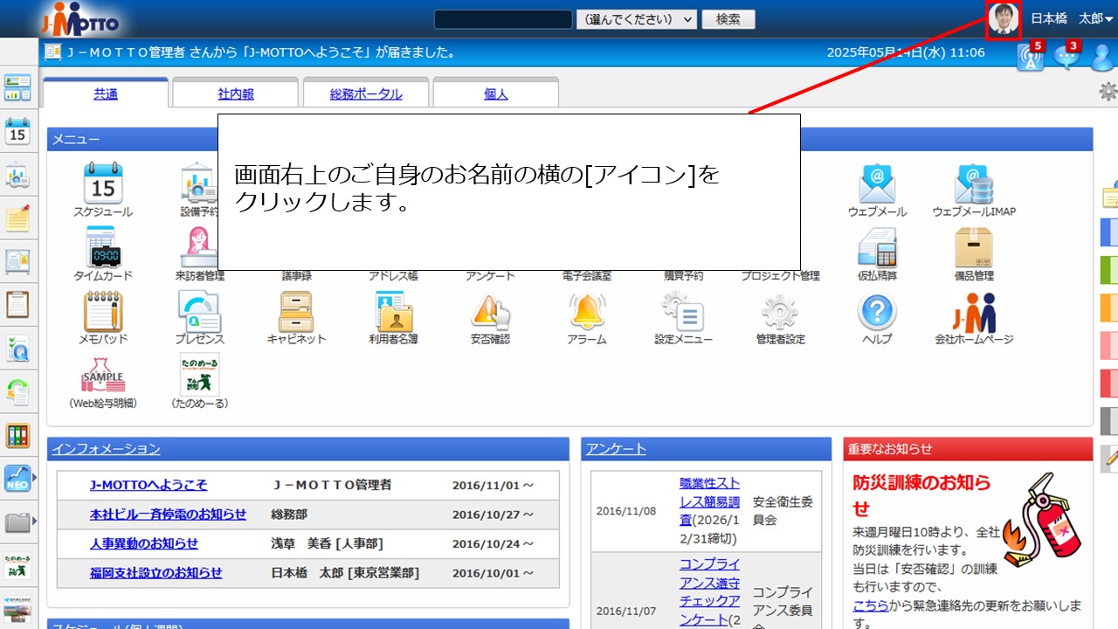Click the ウェブメール mail icon

click(x=877, y=183)
